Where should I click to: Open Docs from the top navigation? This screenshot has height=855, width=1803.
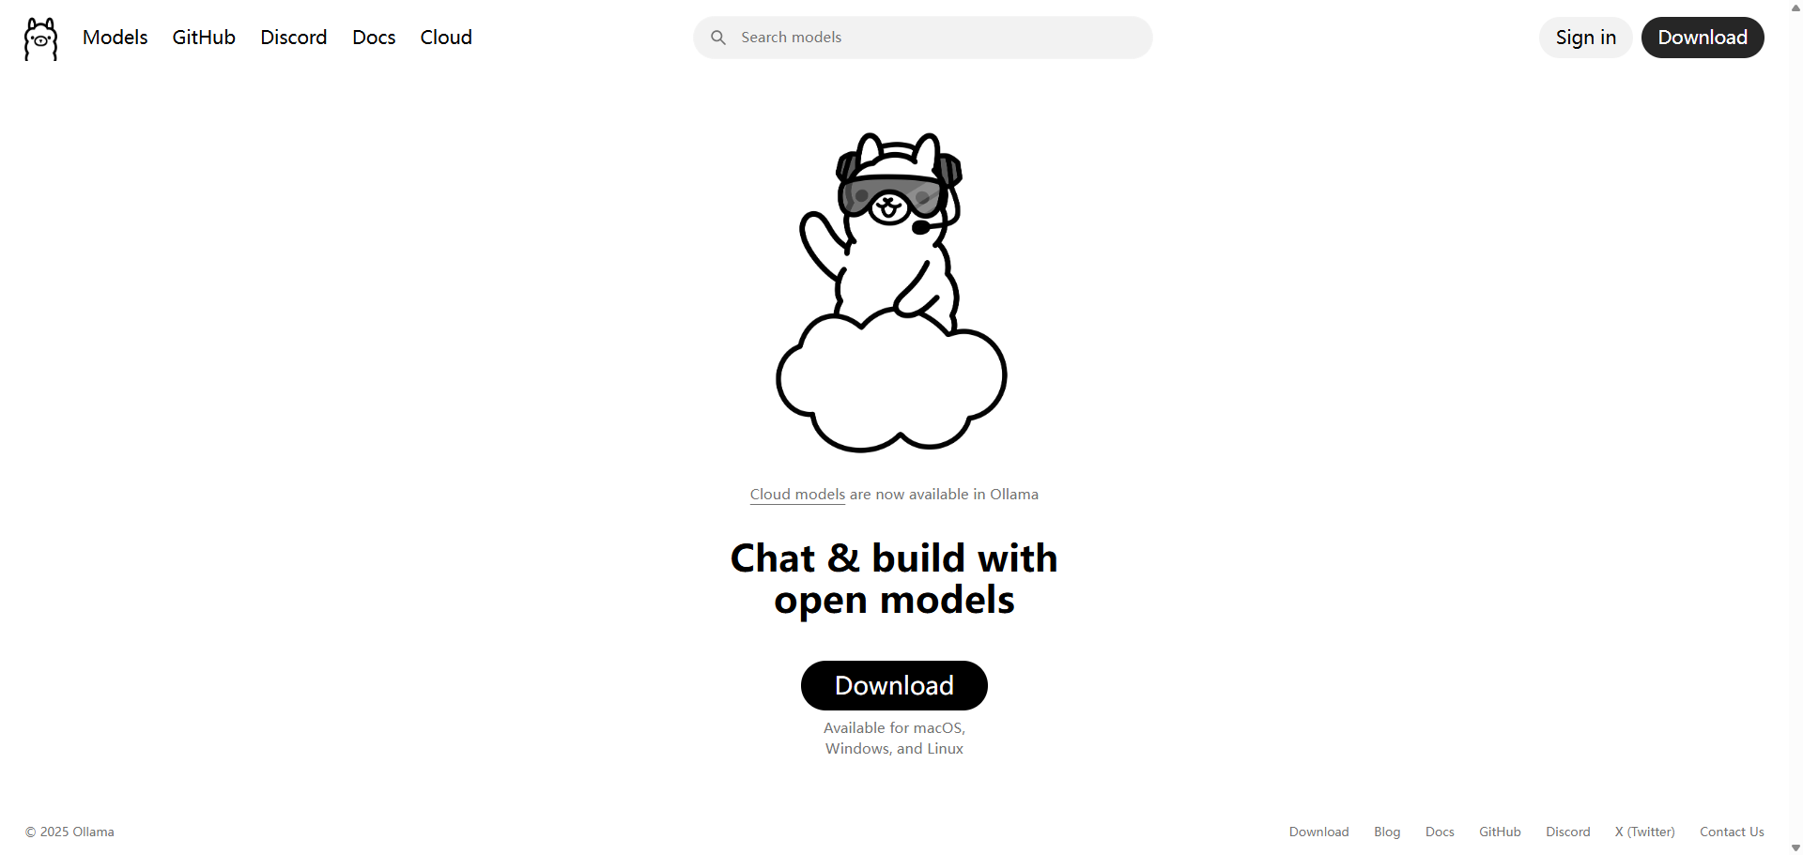click(374, 38)
